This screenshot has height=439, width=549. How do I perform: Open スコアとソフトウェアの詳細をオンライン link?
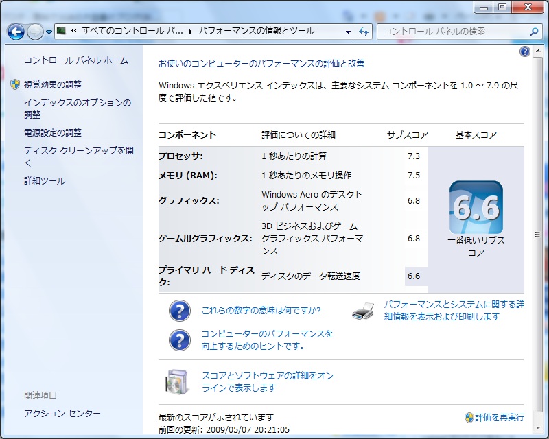[x=268, y=381]
